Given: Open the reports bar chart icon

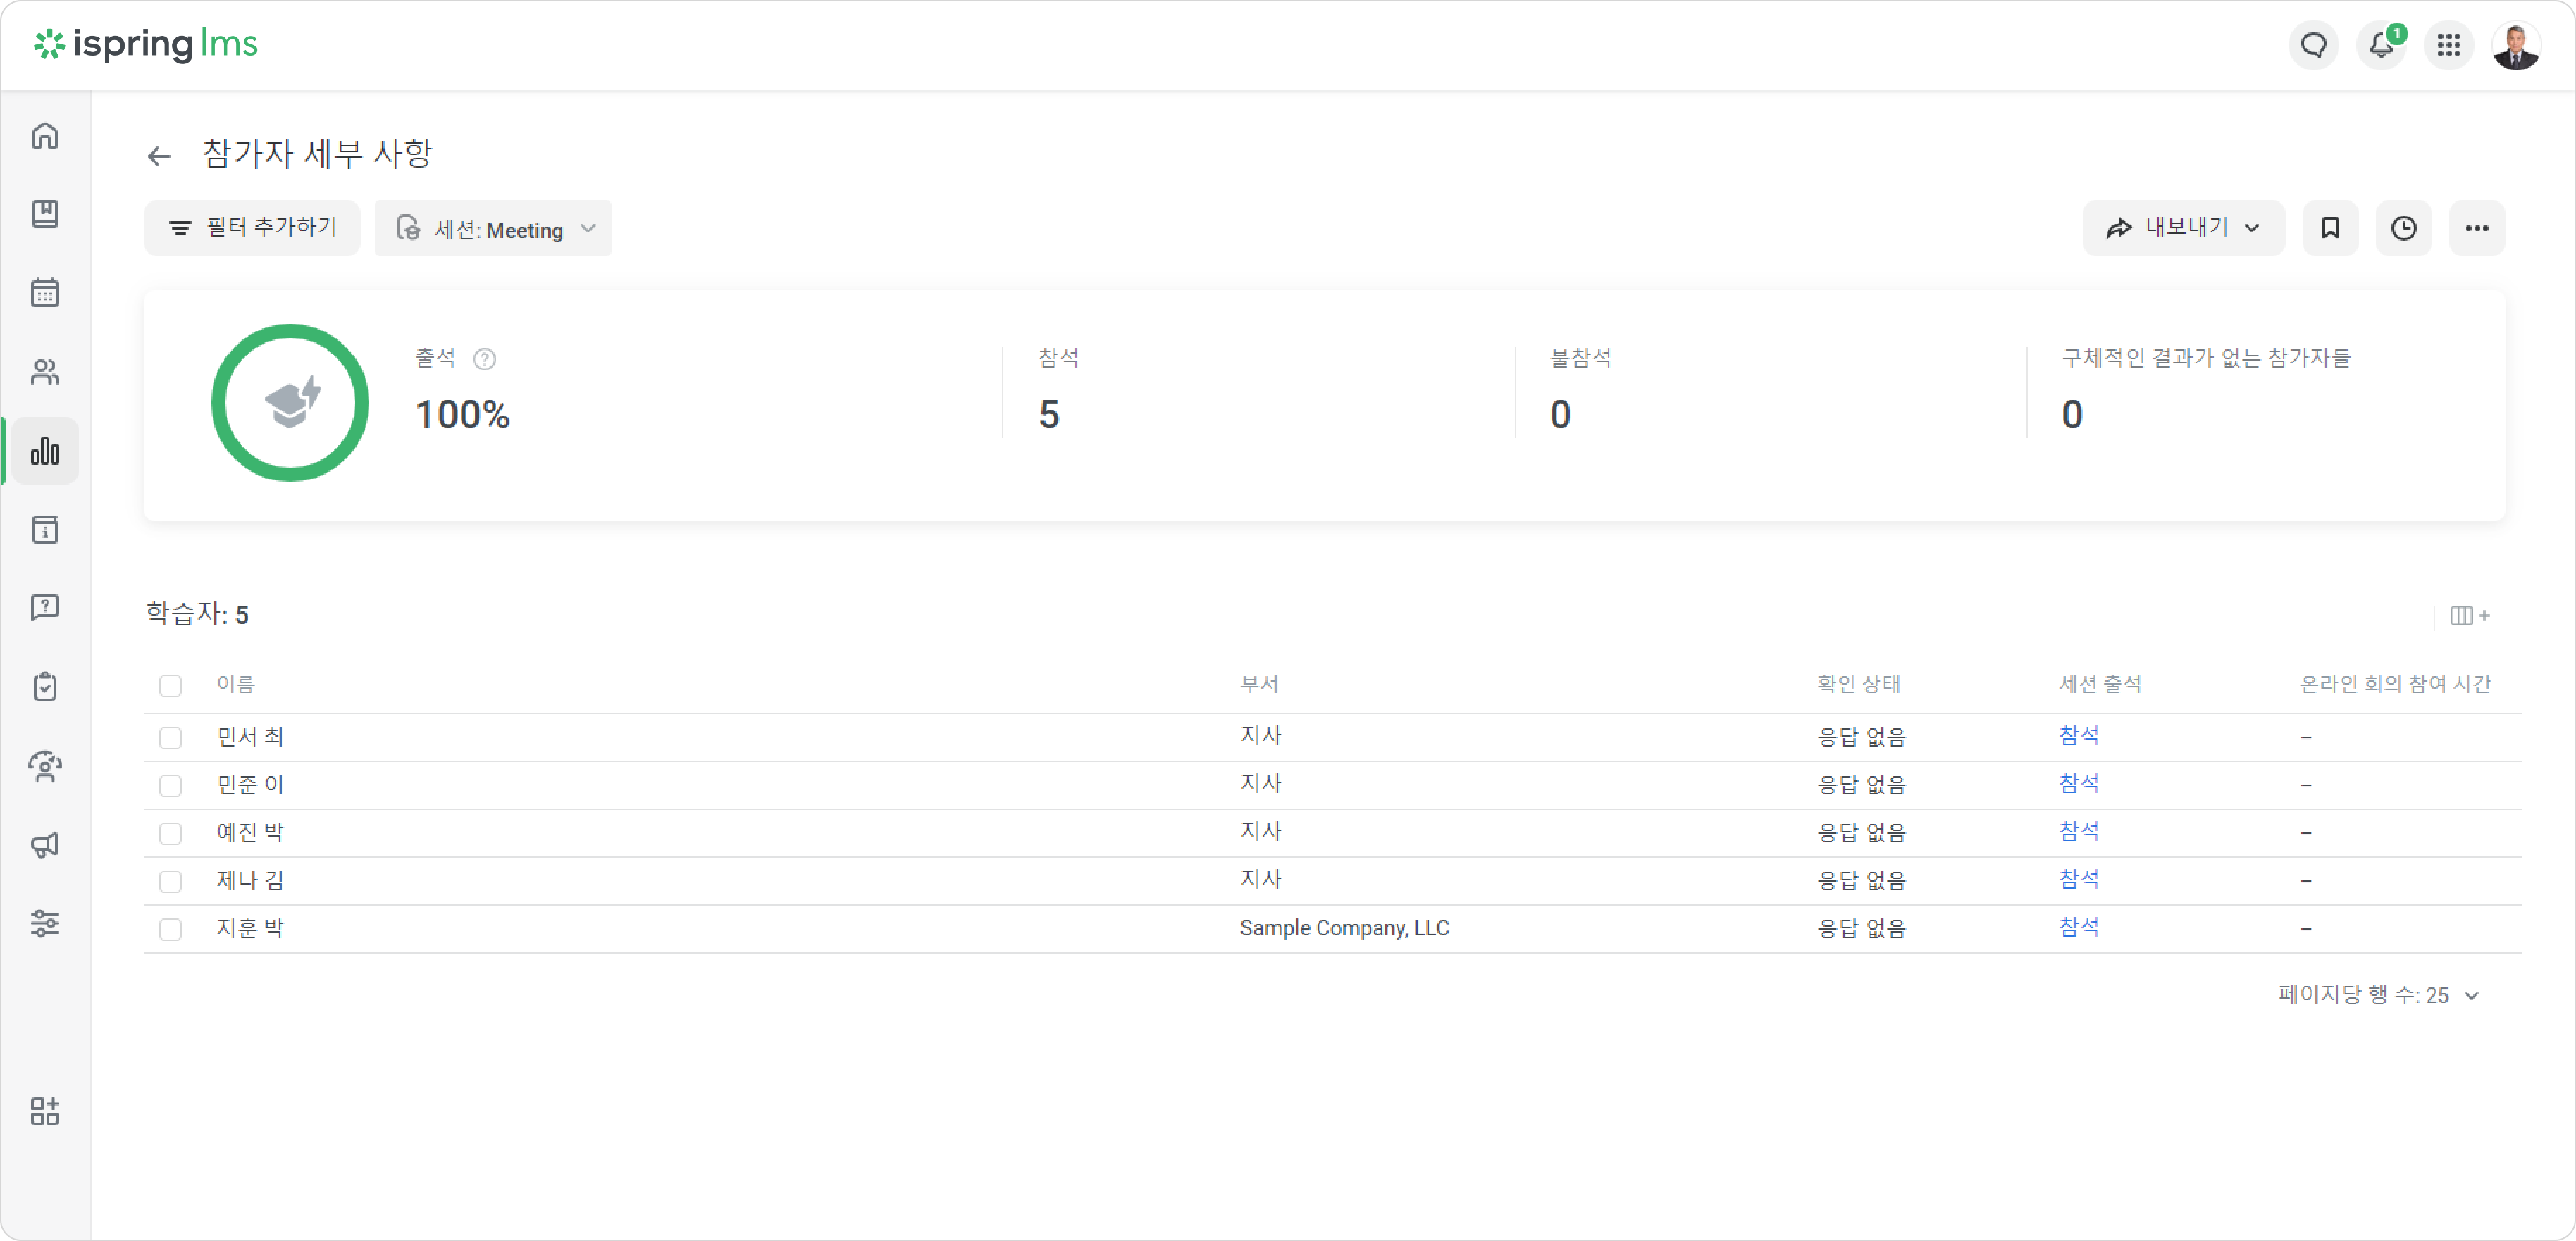Looking at the screenshot, I should [45, 451].
